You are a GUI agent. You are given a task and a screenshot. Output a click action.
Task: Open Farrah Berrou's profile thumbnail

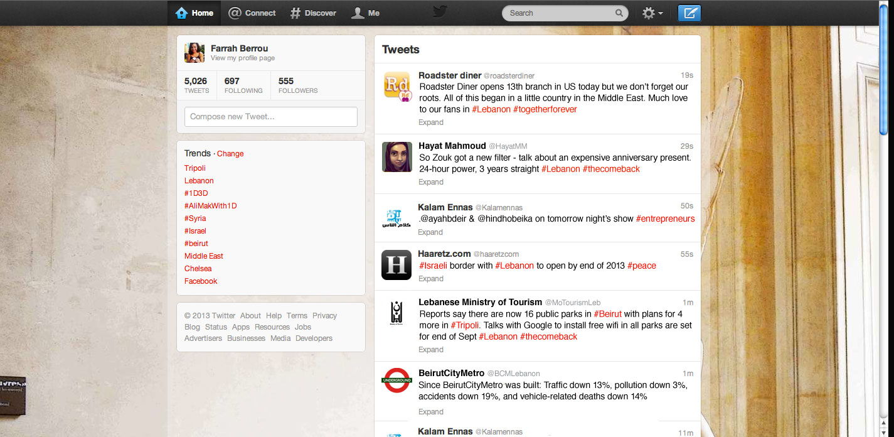[194, 53]
